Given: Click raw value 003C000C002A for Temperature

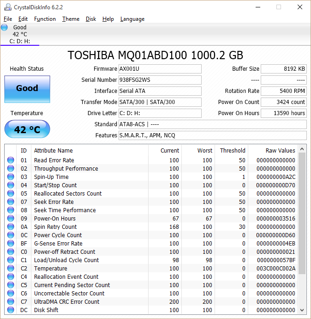Looking at the screenshot, I should tap(276, 268).
